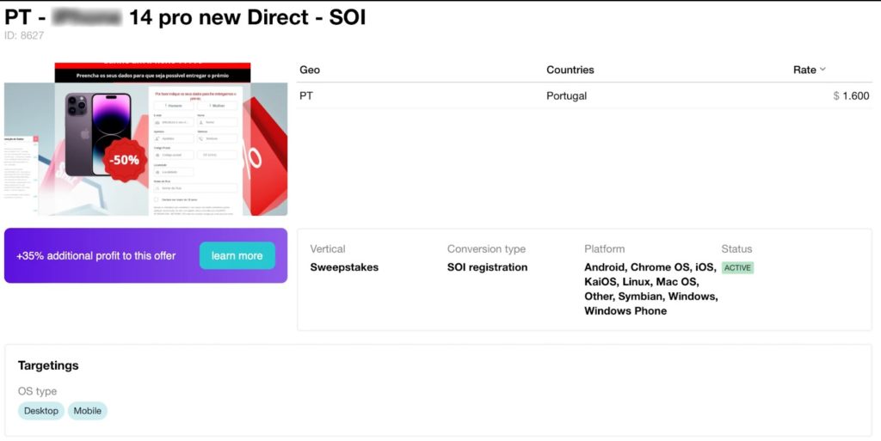This screenshot has width=881, height=441.
Task: Click the Targetings section heading
Action: (x=48, y=365)
